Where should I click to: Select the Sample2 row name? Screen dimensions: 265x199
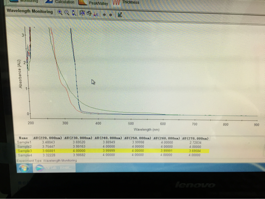24,147
